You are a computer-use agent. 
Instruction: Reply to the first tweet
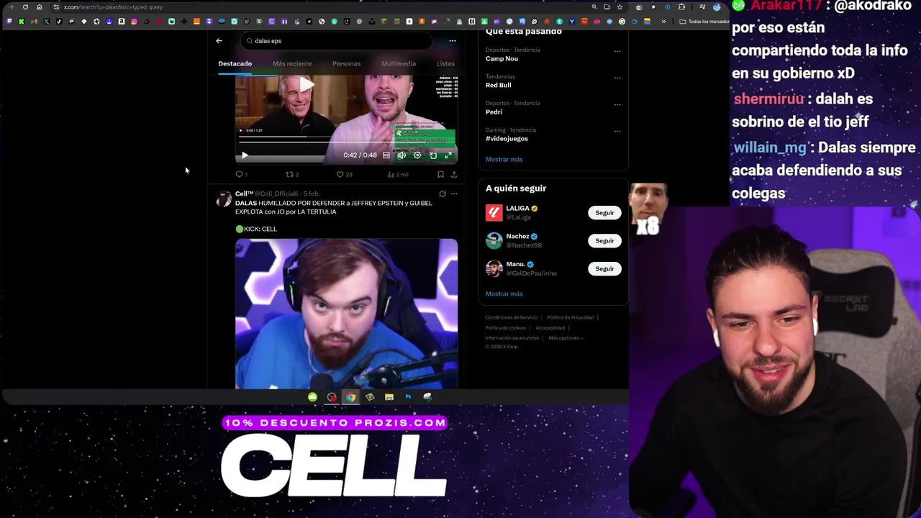tap(241, 174)
